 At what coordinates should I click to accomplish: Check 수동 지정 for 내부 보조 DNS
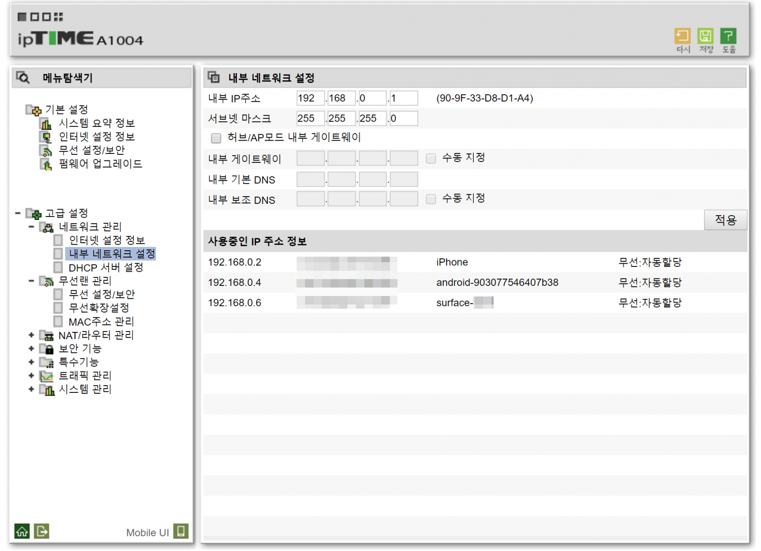point(431,199)
